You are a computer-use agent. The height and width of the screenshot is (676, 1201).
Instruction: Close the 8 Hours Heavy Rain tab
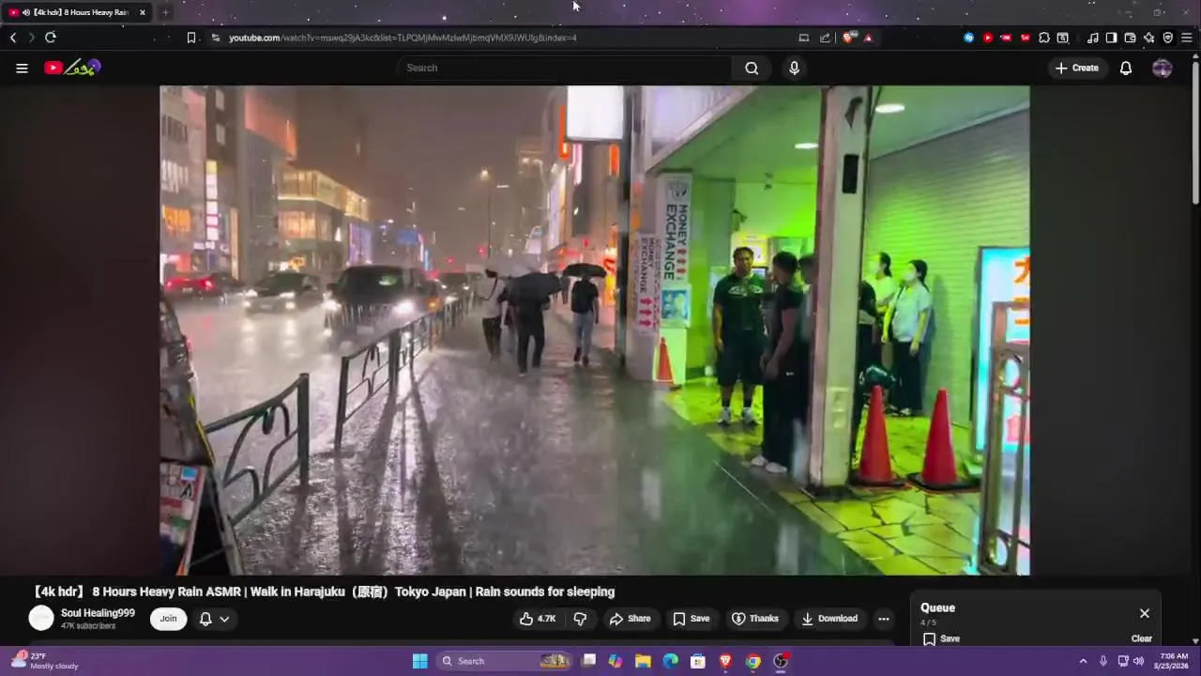pos(143,12)
